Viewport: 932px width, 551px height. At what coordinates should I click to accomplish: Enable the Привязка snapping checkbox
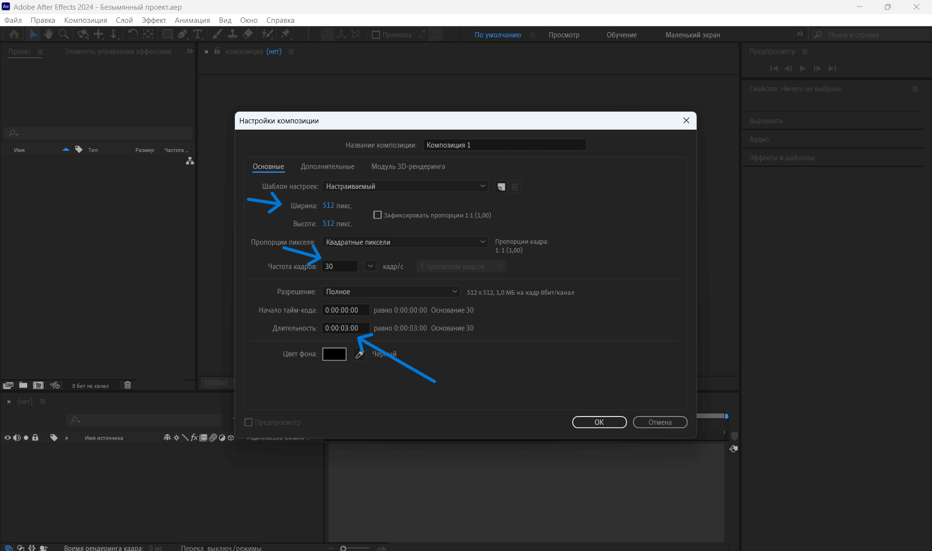point(376,35)
